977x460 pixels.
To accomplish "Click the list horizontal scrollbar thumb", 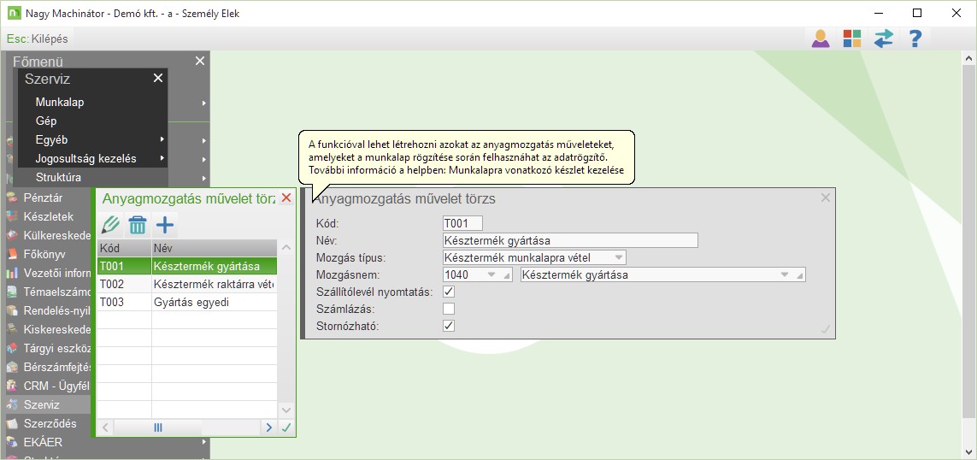I will click(x=157, y=428).
